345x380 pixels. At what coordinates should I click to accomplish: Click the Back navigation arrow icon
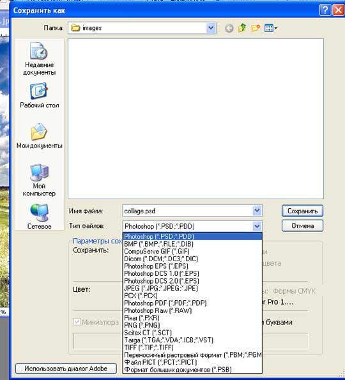click(229, 28)
